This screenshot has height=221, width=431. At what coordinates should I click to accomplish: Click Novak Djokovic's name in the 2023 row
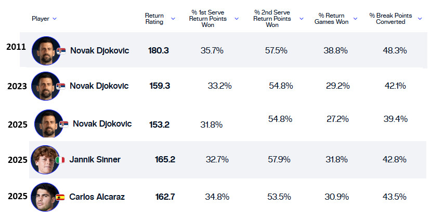click(x=99, y=86)
